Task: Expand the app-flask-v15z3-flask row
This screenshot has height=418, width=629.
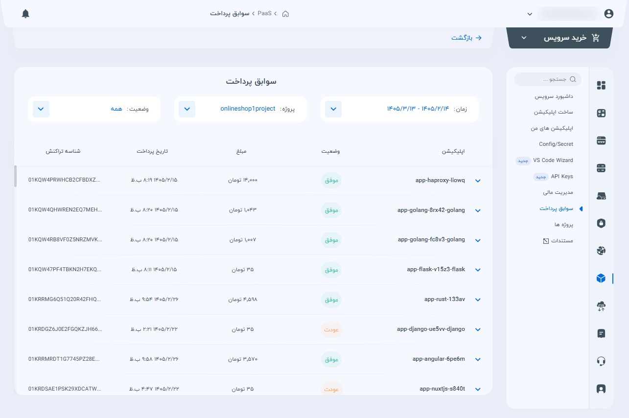Action: [x=478, y=270]
